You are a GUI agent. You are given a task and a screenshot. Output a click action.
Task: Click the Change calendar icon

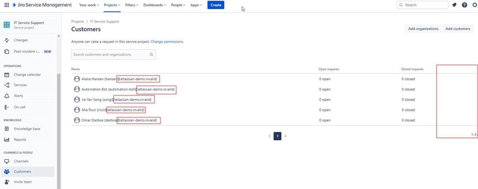pos(7,75)
